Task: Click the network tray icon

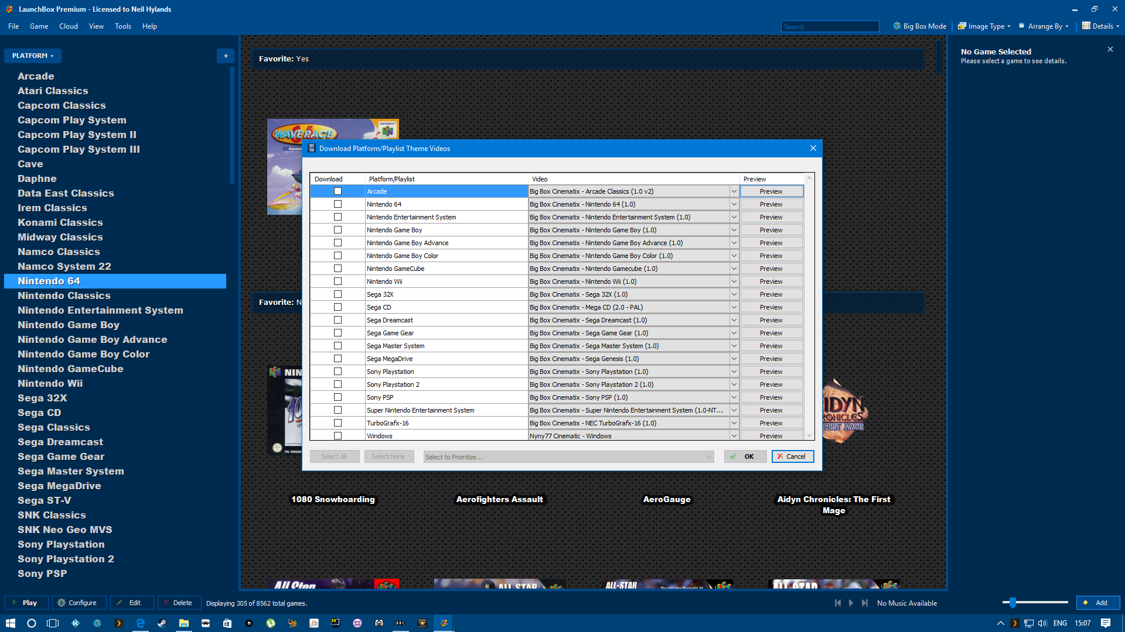Action: pyautogui.click(x=1029, y=623)
